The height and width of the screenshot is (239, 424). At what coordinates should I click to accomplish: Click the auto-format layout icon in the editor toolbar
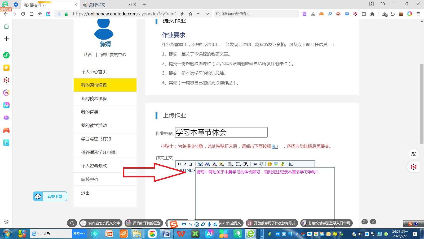point(291,164)
